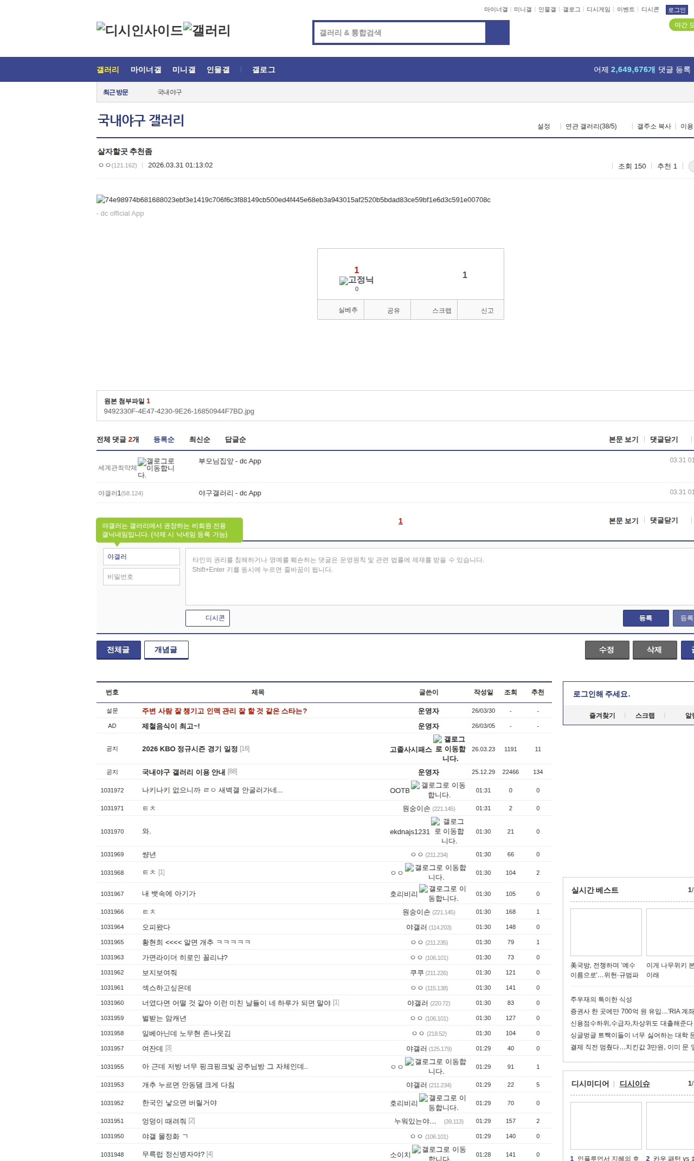Expand the 연관 갤러리(38/5) list
The image size is (694, 1161).
click(590, 126)
